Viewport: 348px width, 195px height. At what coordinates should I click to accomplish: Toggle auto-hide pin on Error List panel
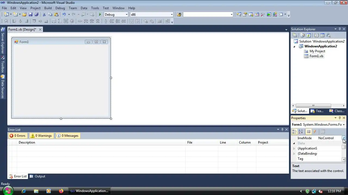(x=282, y=129)
